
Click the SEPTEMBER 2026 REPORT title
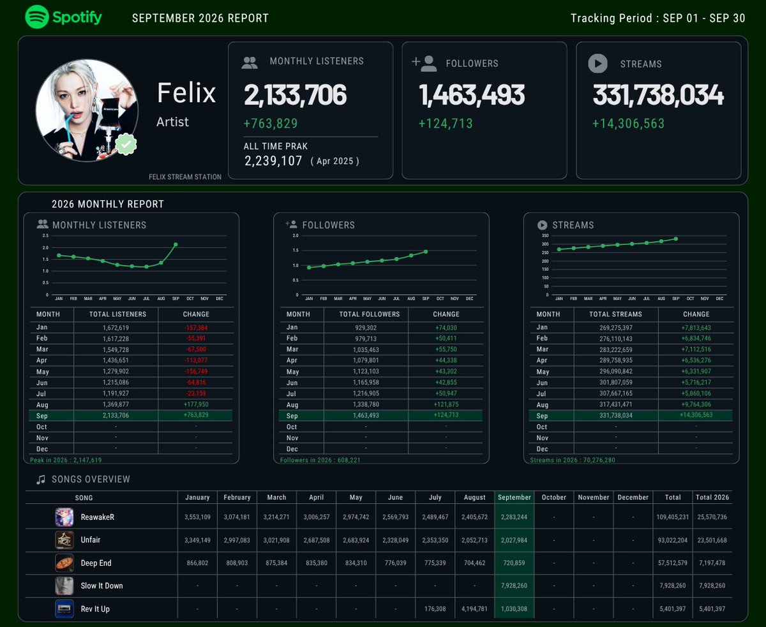pos(200,17)
